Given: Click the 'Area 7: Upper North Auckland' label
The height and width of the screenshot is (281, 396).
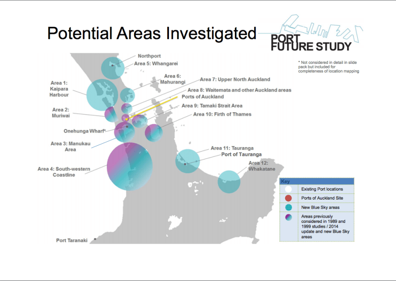Looking at the screenshot, I should point(235,80).
